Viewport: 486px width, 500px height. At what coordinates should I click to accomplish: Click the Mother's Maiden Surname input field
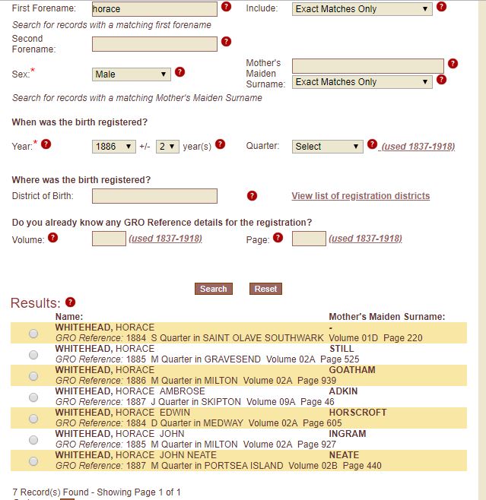[x=368, y=66]
